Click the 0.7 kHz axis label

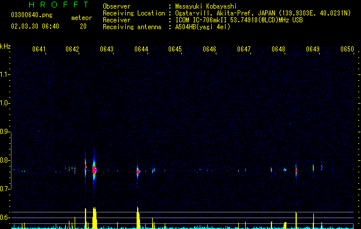click(5, 189)
